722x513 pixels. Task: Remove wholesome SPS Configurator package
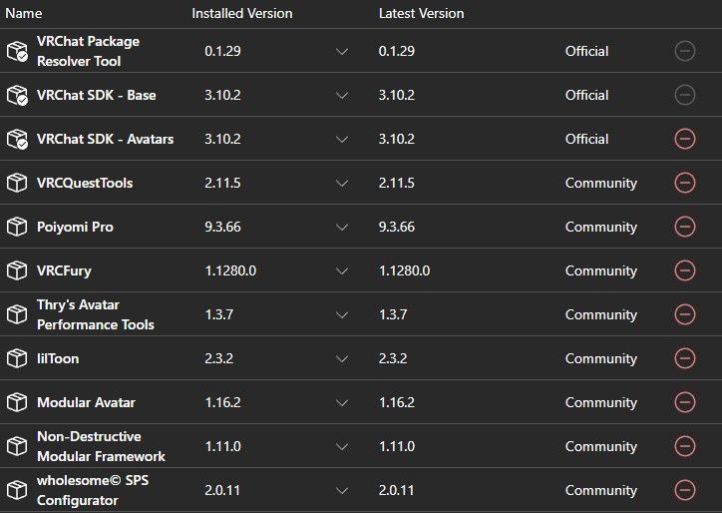click(685, 490)
